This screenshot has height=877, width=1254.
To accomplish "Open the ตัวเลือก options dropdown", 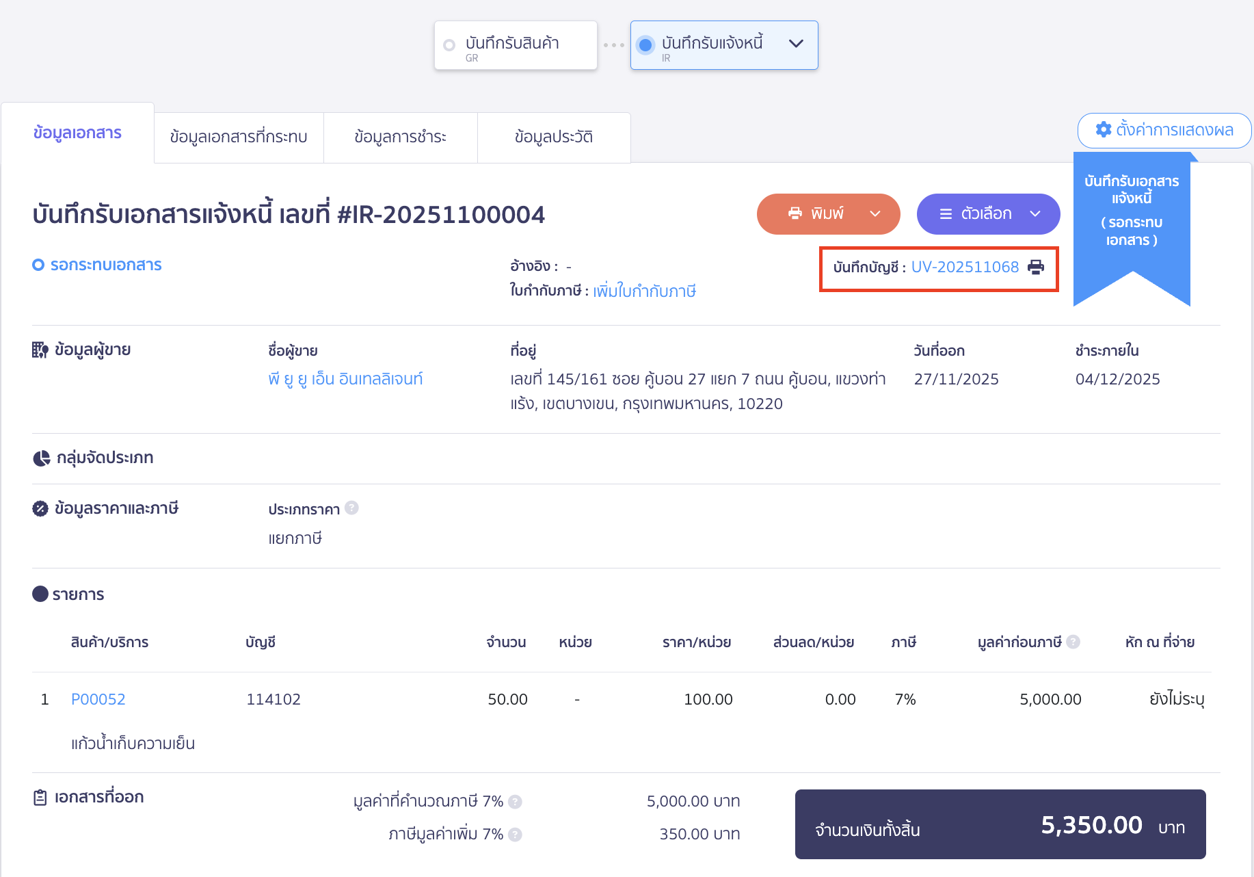I will (x=988, y=213).
